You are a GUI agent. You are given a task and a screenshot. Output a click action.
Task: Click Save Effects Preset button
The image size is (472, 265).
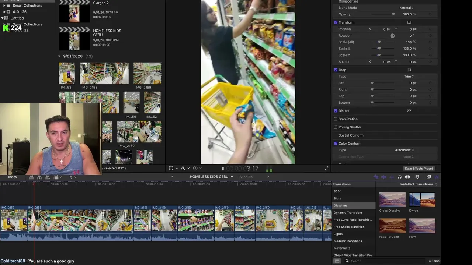tap(419, 169)
